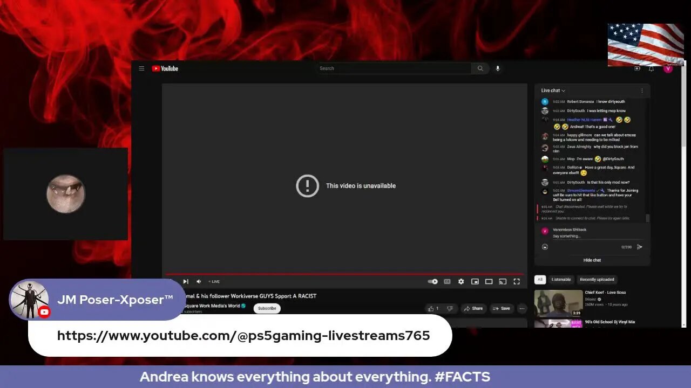Click 'Heather NLM Harem' chat author
691x388 pixels.
[584, 120]
